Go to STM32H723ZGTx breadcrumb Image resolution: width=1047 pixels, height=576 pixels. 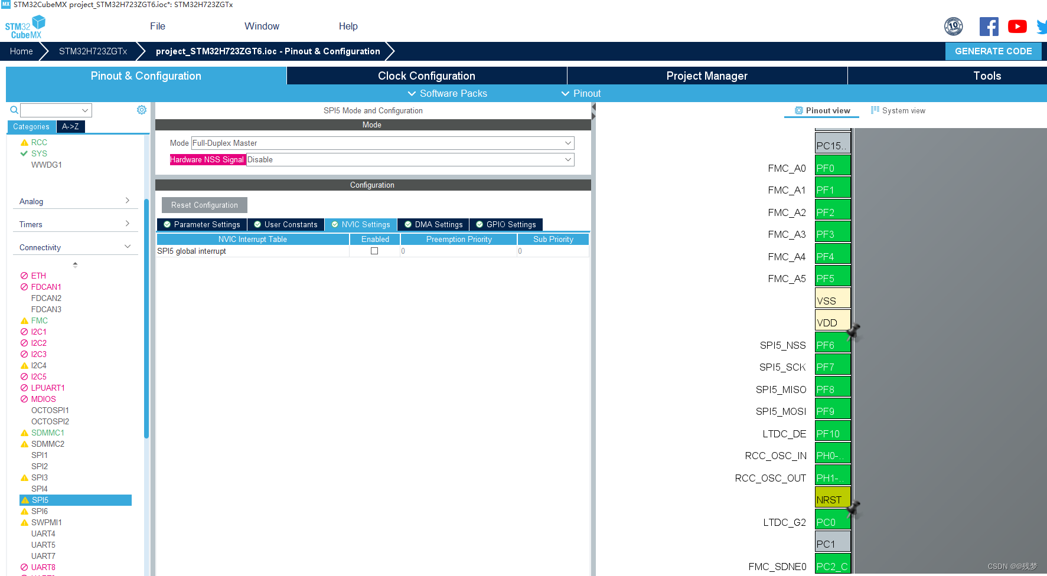(x=93, y=51)
